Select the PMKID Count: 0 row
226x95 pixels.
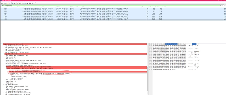(x=11, y=81)
